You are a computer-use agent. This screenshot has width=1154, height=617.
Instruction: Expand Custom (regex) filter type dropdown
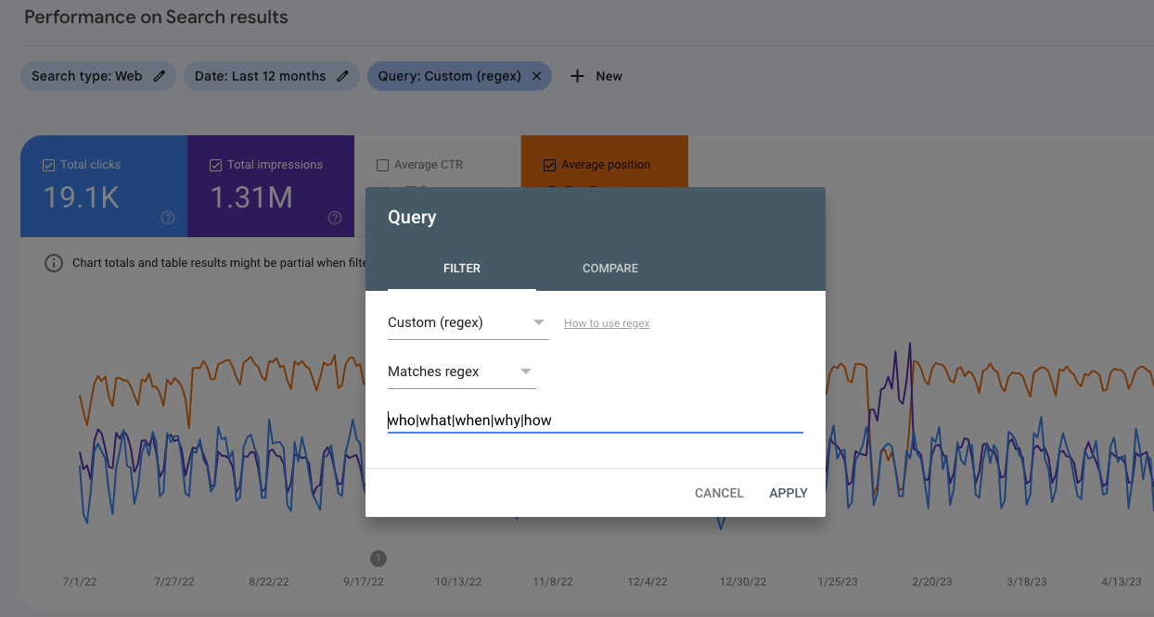tap(468, 322)
